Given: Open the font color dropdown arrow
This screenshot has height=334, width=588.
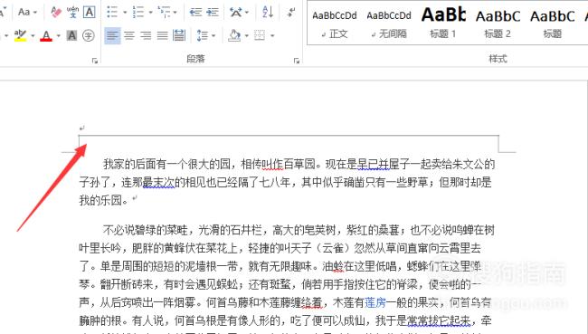Looking at the screenshot, I should [x=58, y=36].
